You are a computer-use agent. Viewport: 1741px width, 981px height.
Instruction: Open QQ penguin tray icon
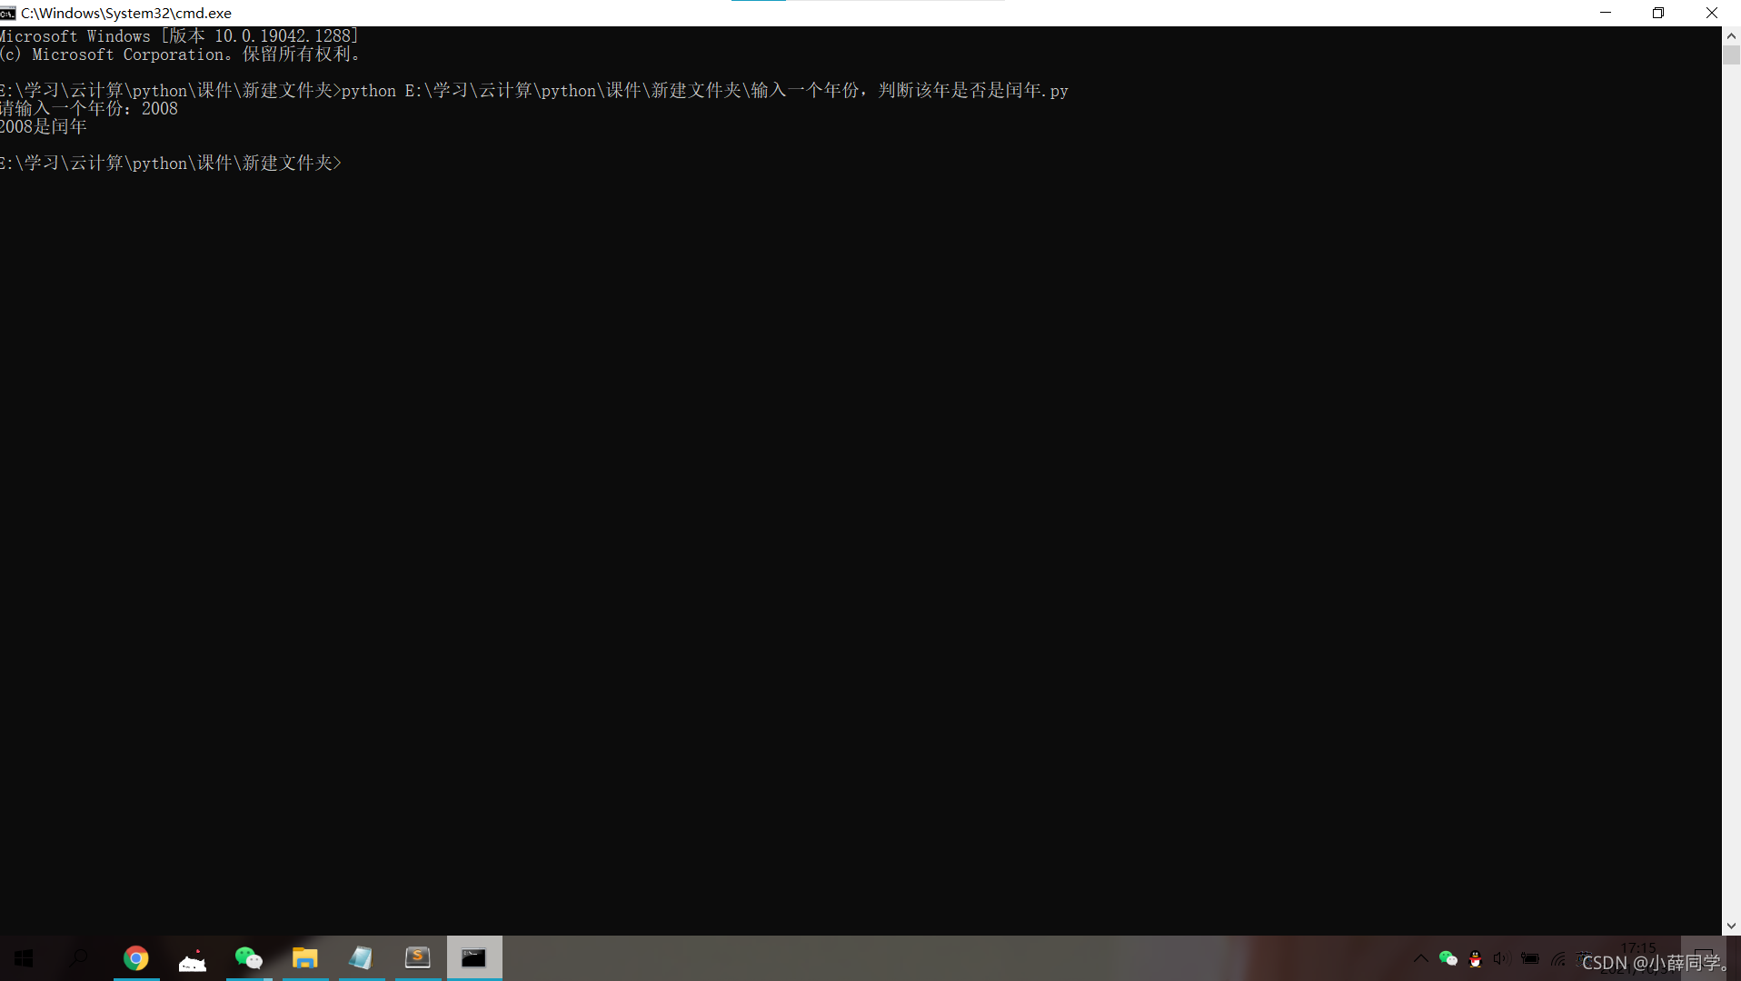click(x=1475, y=958)
